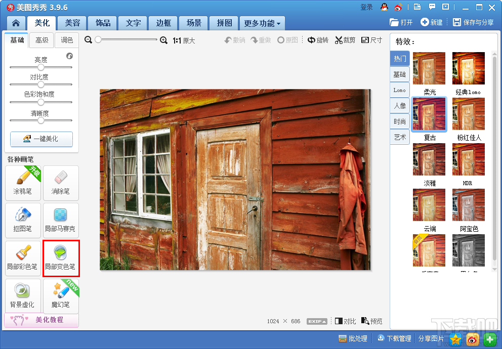Reset basic adjustments with the circular arrow icon
The width and height of the screenshot is (502, 349).
pyautogui.click(x=69, y=56)
